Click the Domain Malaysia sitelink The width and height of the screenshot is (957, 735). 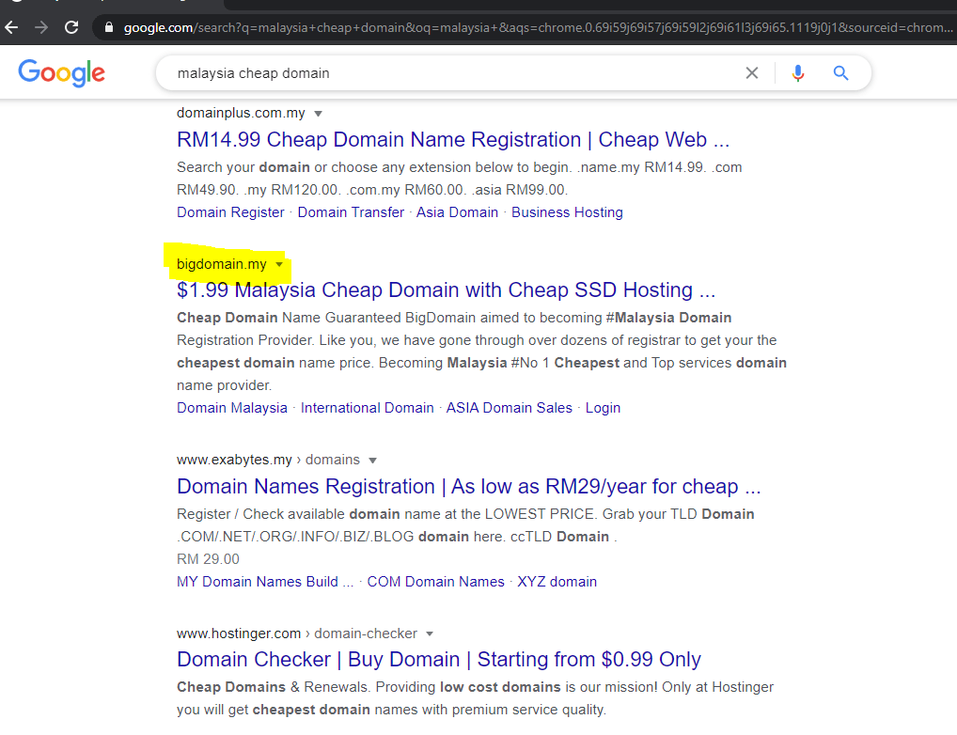pyautogui.click(x=231, y=407)
